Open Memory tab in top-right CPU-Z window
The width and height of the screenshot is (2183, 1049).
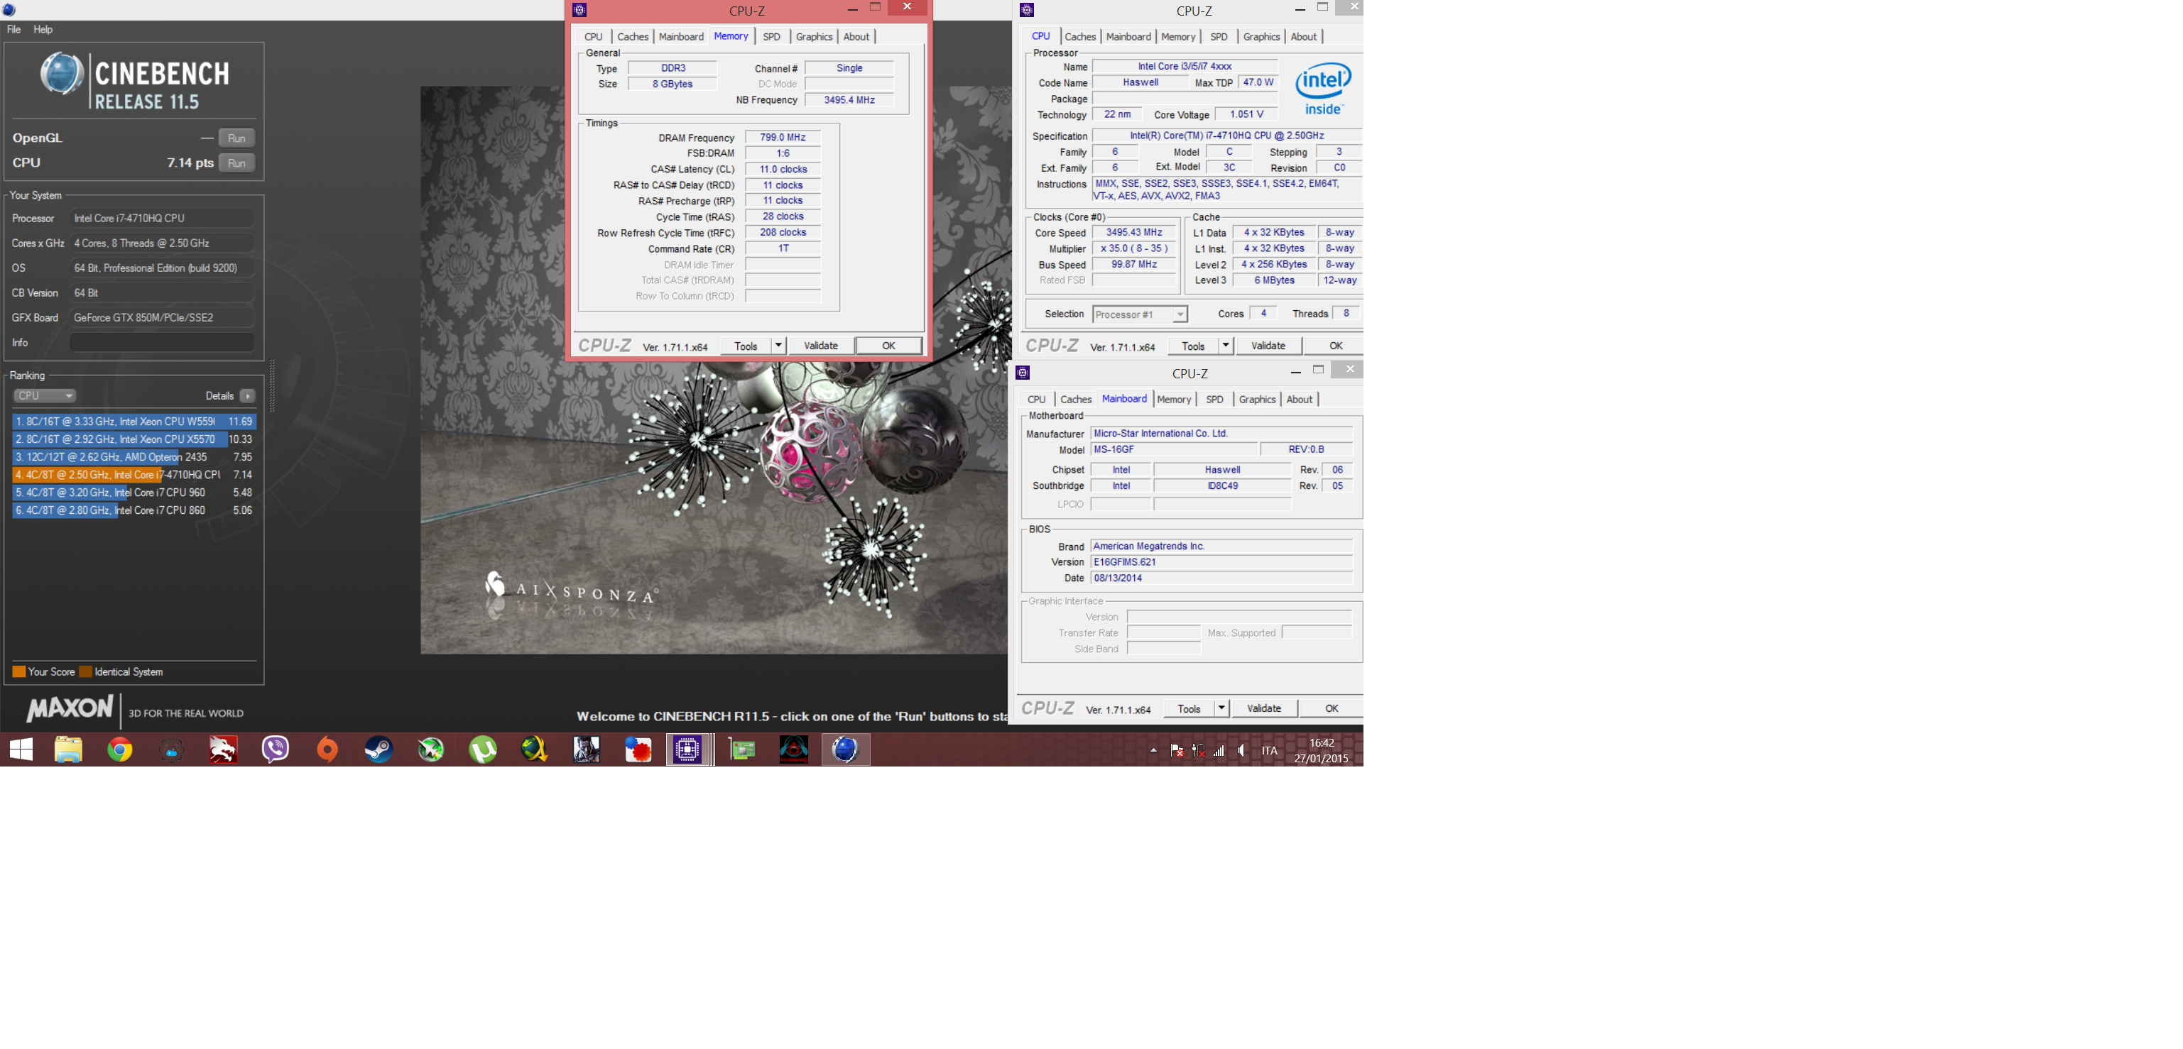tap(1178, 36)
